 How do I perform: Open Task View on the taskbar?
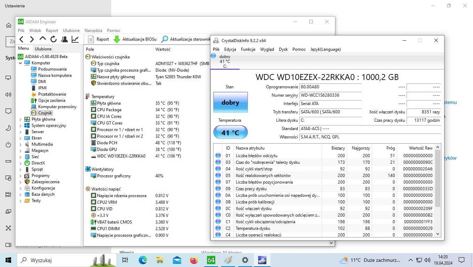(125, 260)
